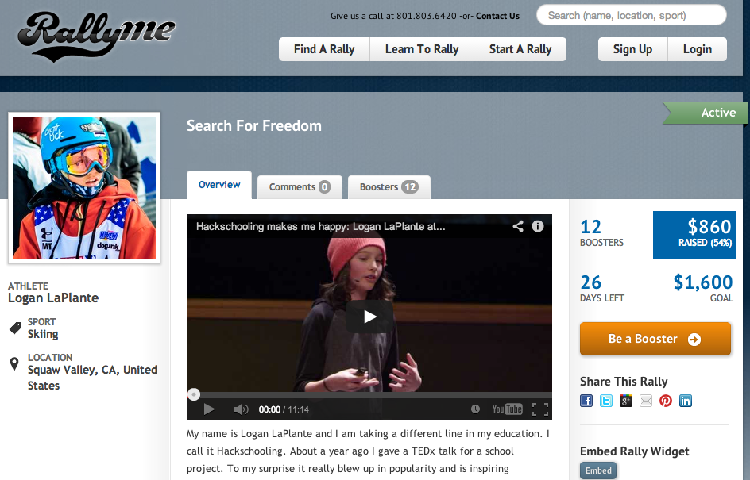Open the YouTube logo in the player

click(x=508, y=409)
